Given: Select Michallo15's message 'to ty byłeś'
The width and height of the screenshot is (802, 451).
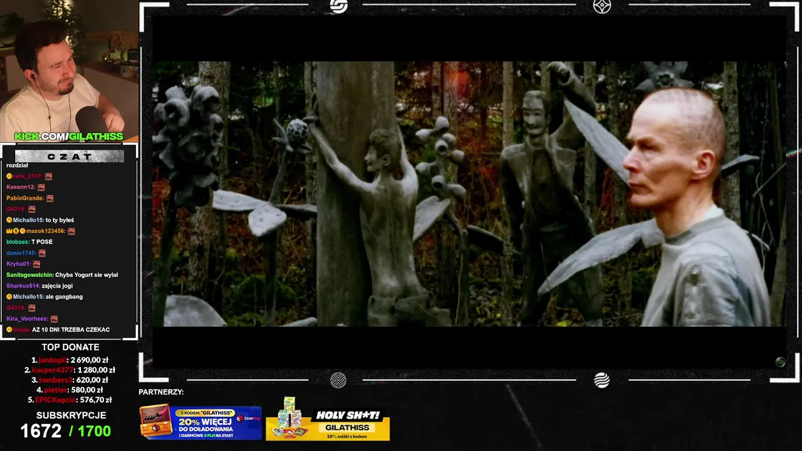Looking at the screenshot, I should [60, 220].
